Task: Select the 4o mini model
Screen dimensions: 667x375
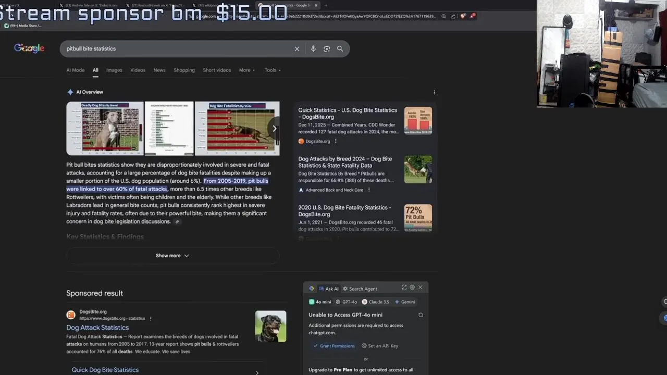Action: (x=320, y=302)
